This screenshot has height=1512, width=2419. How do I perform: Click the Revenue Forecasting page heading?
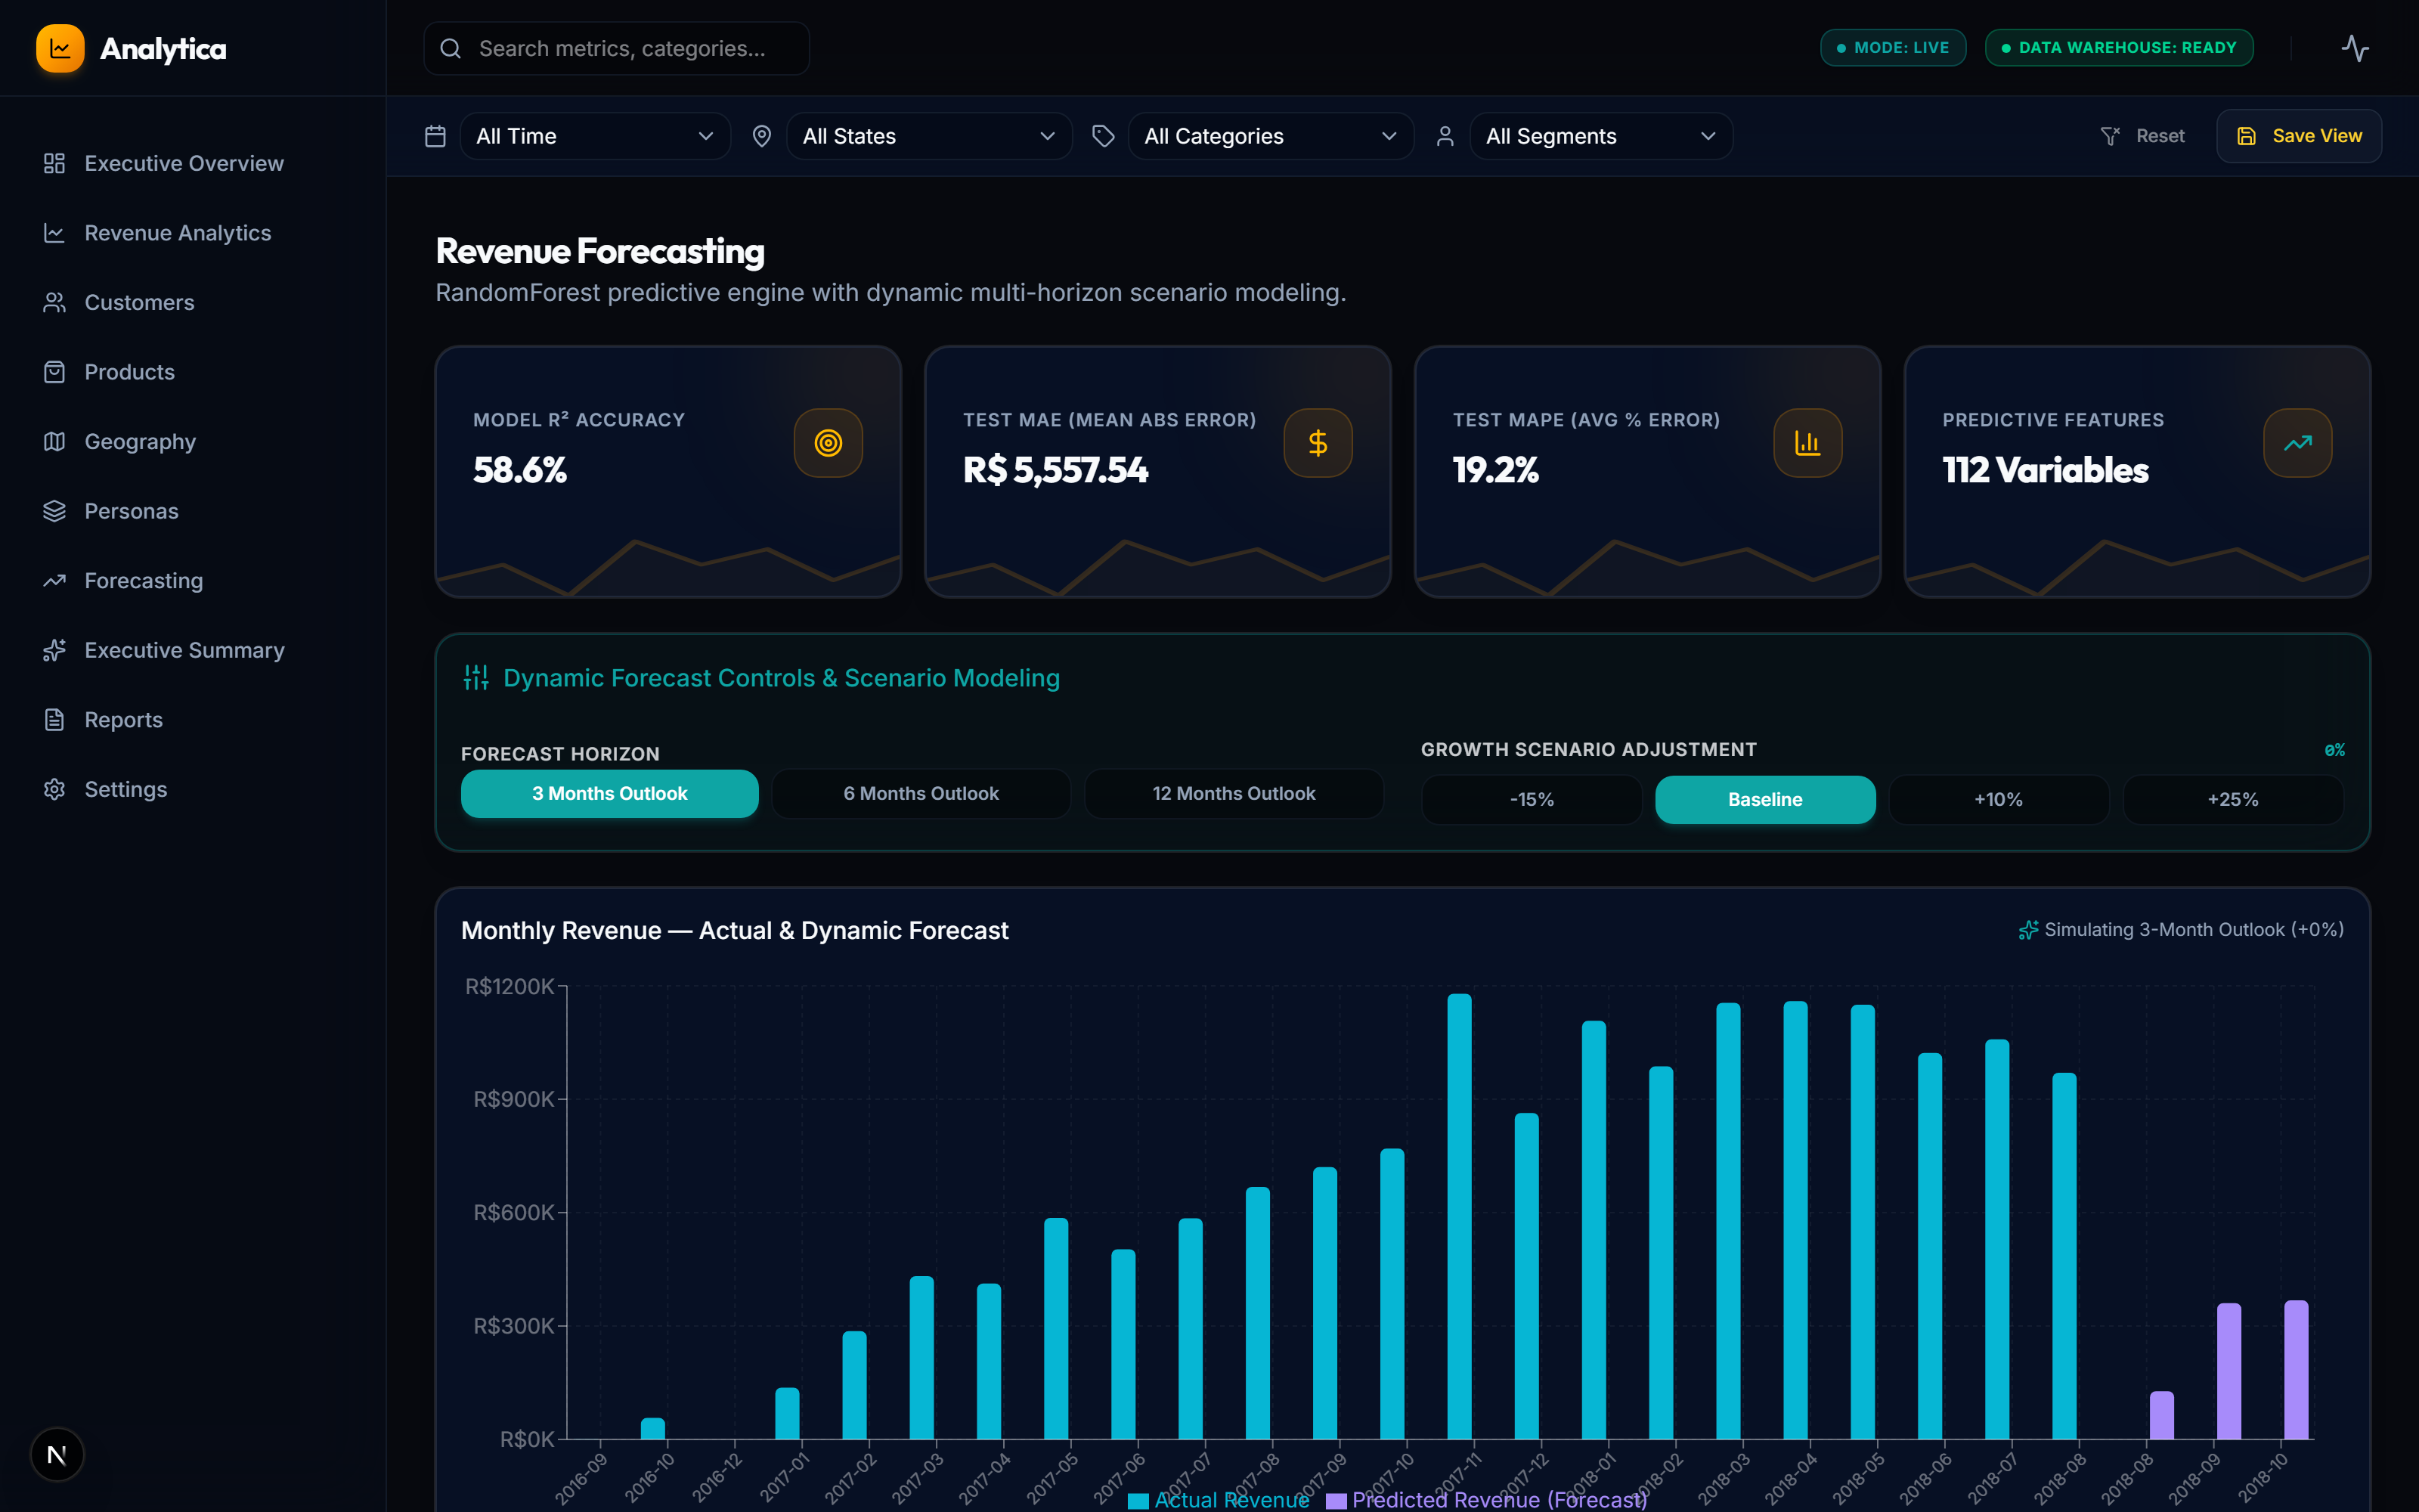click(x=599, y=251)
